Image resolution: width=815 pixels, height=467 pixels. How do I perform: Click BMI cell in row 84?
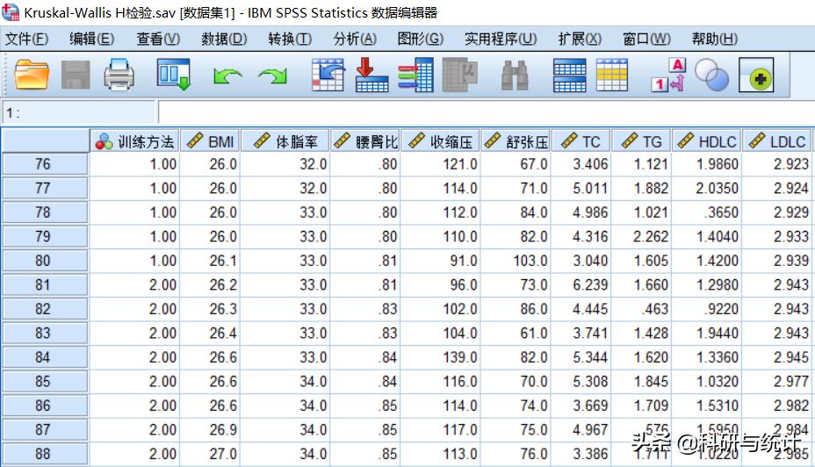(211, 357)
